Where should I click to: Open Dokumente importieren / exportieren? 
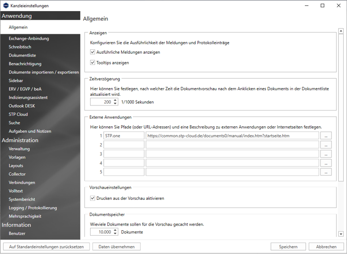44,72
